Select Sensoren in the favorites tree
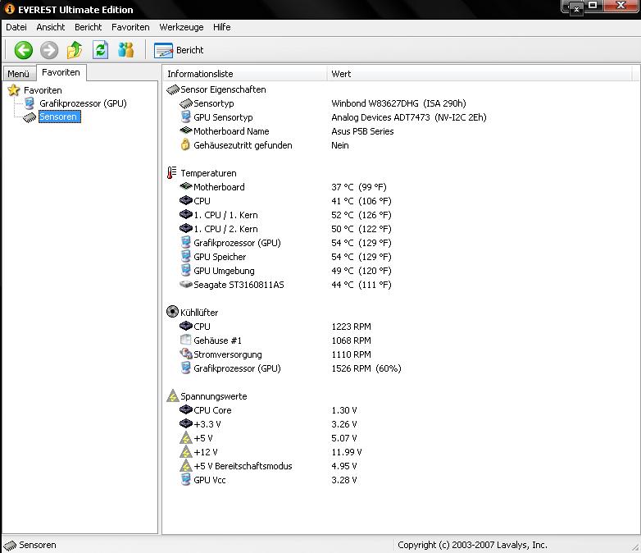 tap(59, 117)
